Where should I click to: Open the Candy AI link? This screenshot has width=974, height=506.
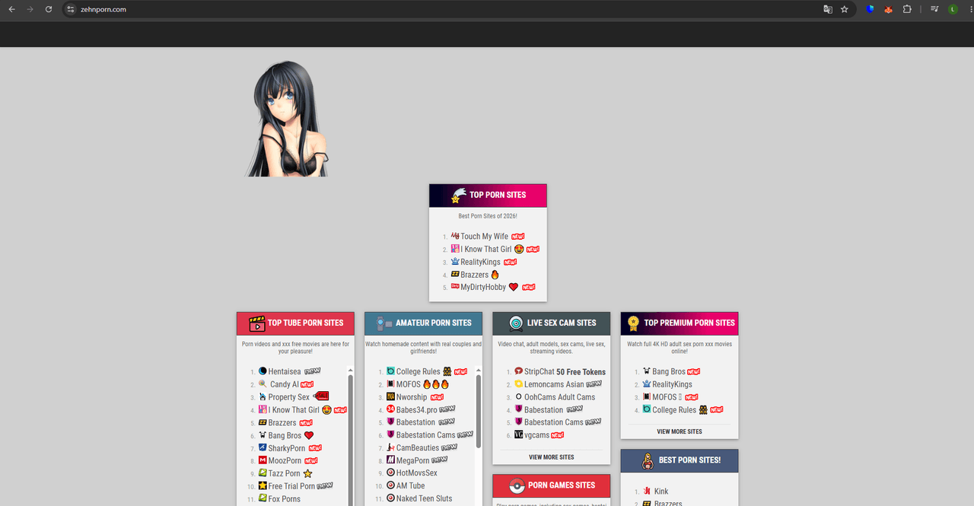coord(285,385)
